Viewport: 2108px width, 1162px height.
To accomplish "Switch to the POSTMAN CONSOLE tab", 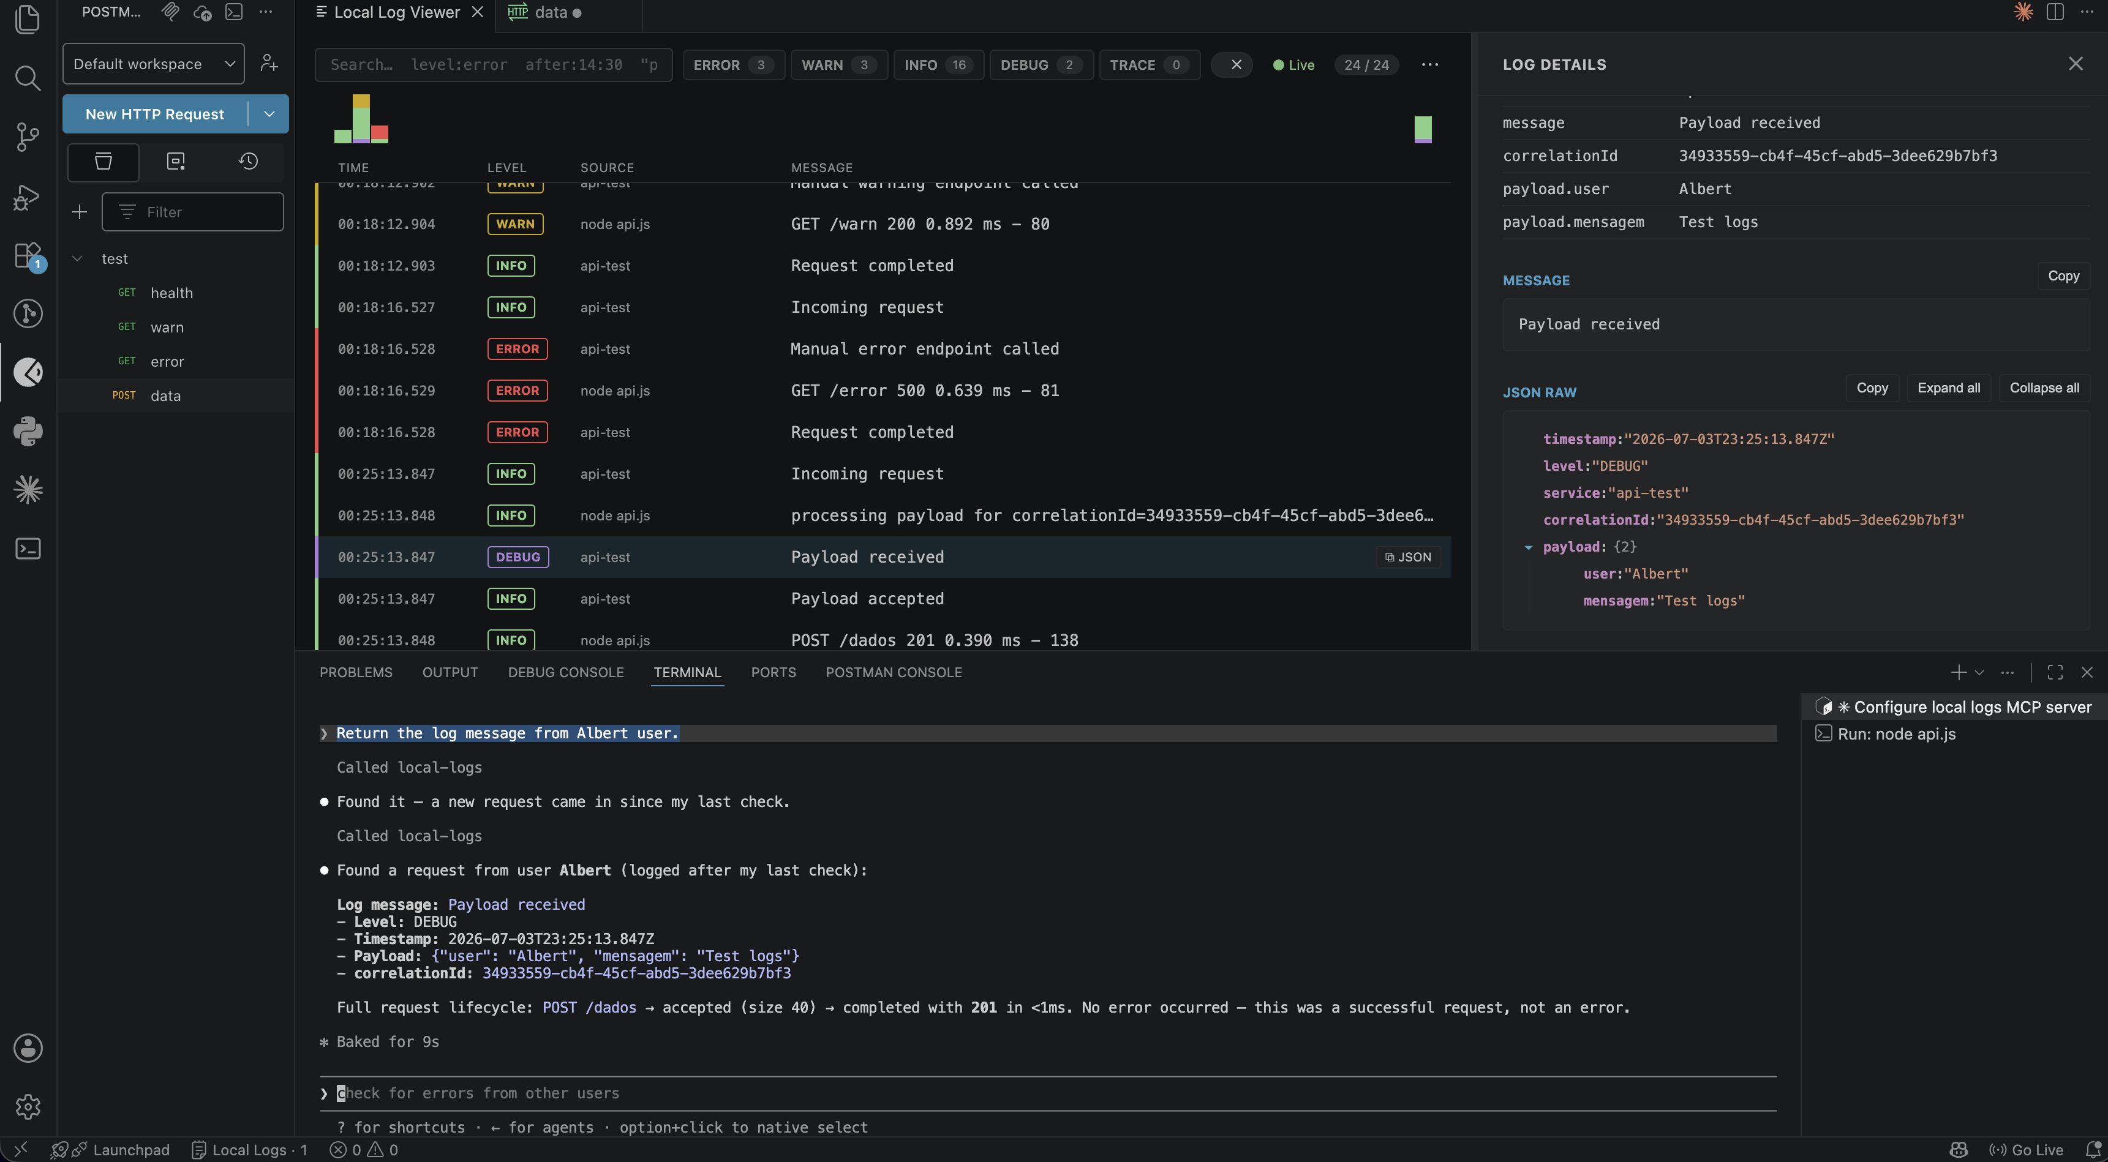I will coord(894,672).
